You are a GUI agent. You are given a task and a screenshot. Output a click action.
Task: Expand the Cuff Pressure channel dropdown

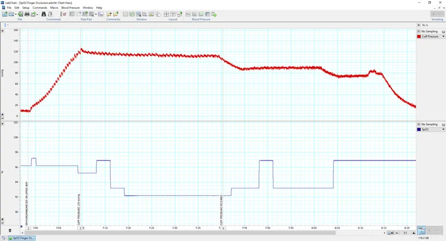[x=443, y=36]
